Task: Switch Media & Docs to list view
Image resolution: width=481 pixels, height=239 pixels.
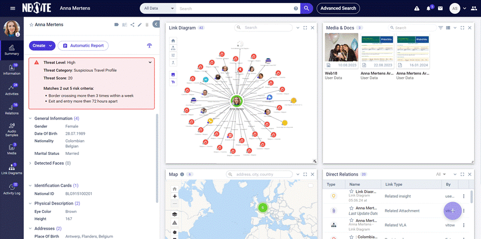Action: (x=448, y=28)
